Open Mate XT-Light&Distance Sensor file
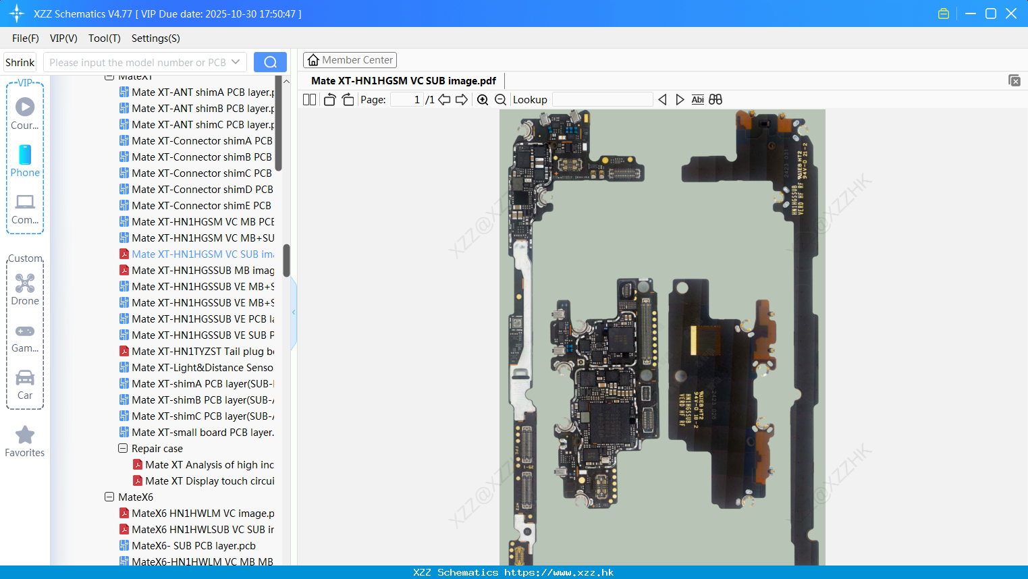Image resolution: width=1028 pixels, height=579 pixels. coord(196,367)
